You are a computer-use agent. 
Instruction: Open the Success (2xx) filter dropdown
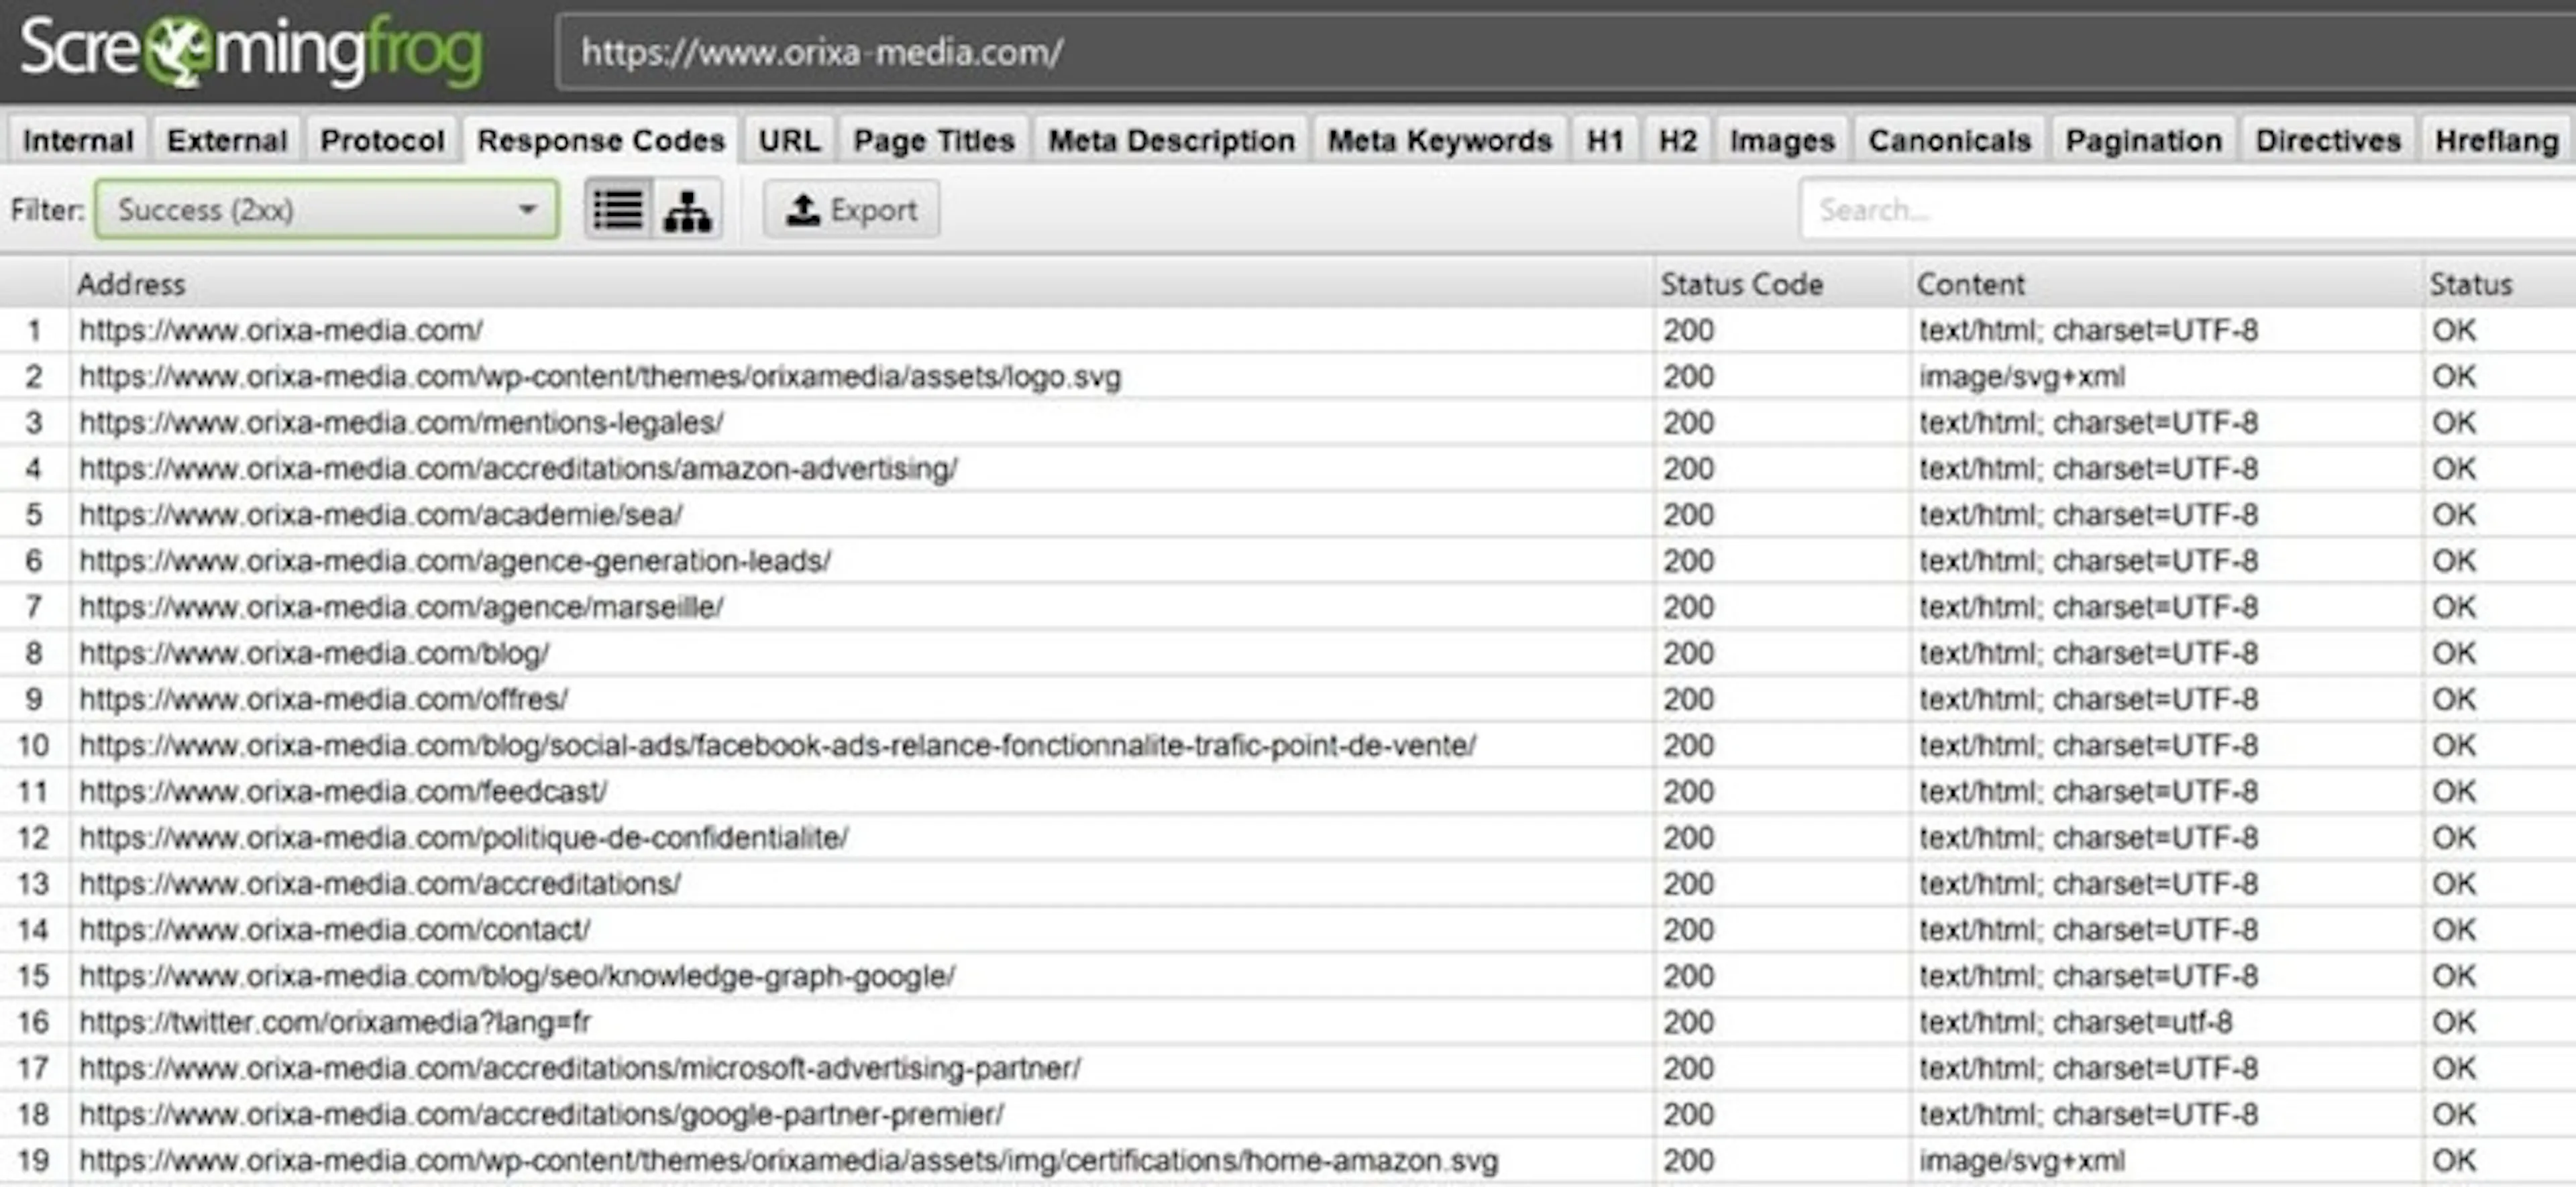529,209
